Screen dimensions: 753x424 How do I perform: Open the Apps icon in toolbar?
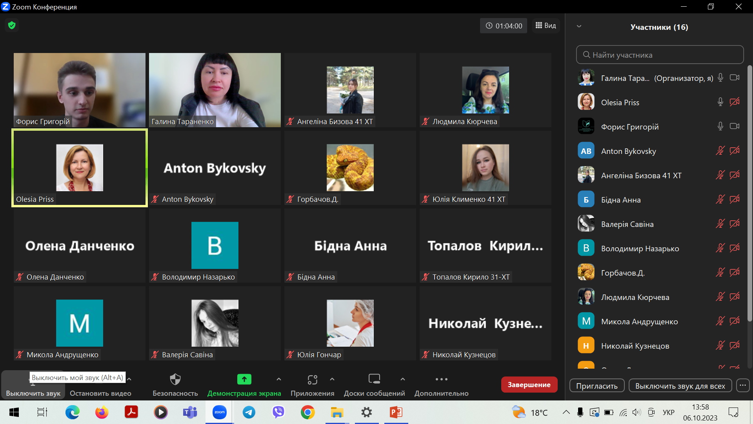[312, 380]
